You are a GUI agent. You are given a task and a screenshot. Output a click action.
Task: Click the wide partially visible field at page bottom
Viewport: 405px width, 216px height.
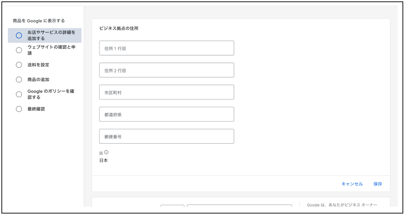pos(239,206)
